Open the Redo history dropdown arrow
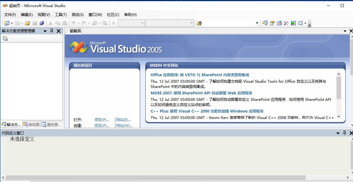Screen dimensions: 353x182 (x=89, y=23)
